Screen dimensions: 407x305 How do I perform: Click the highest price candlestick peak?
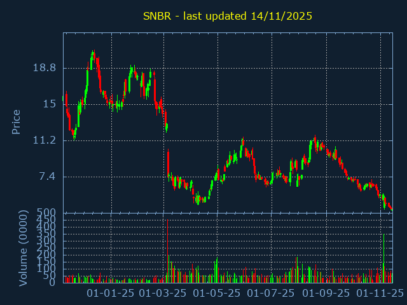tap(93, 52)
